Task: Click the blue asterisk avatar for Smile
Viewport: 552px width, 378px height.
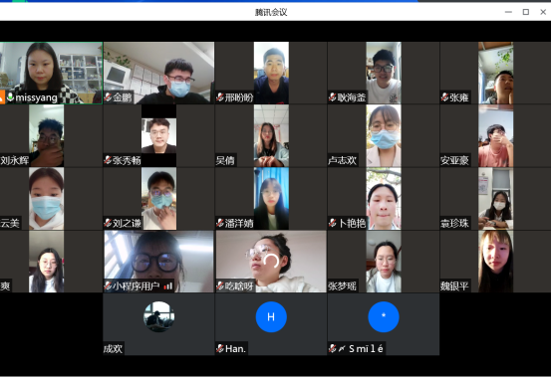Action: pyautogui.click(x=384, y=317)
